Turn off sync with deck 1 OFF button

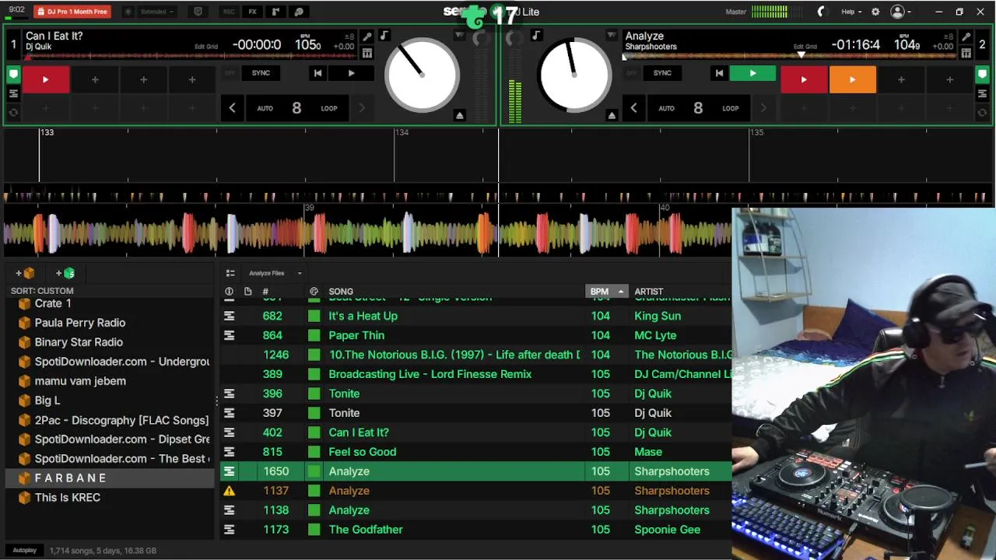(230, 73)
